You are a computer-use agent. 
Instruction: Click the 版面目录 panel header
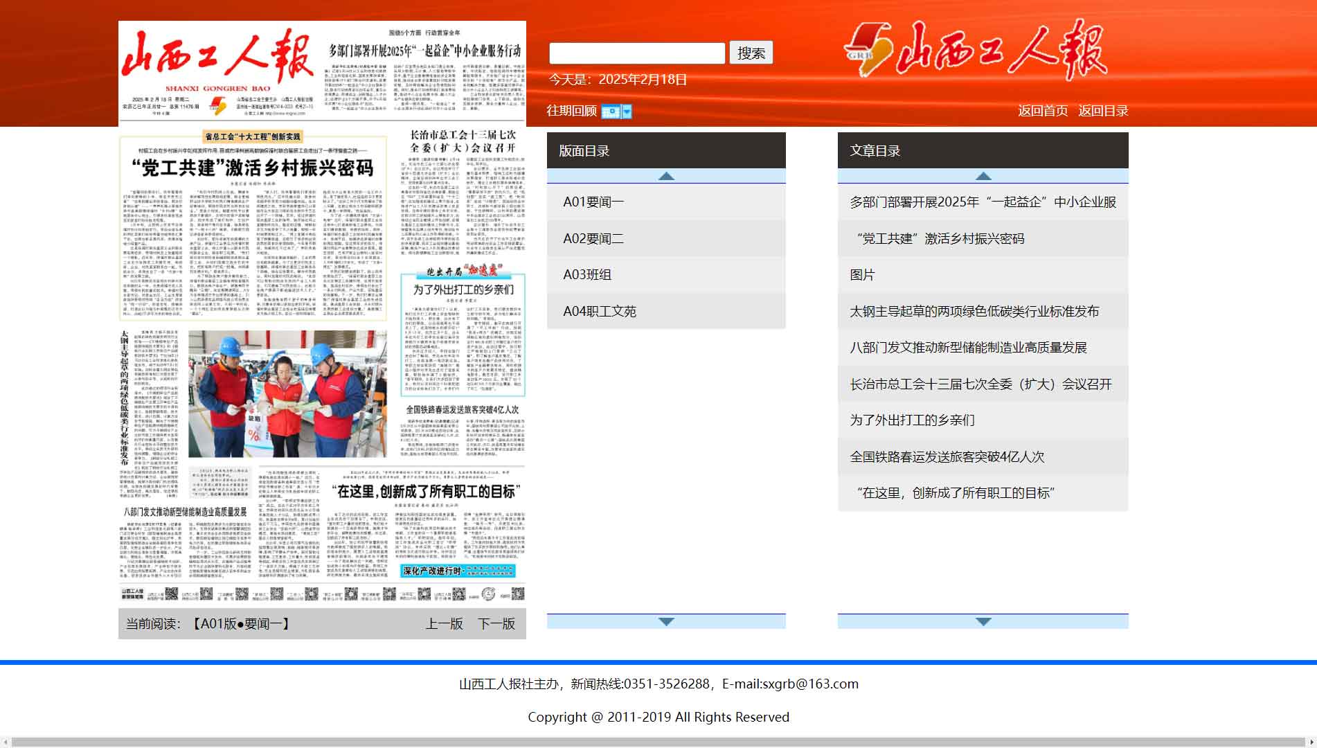tap(666, 150)
